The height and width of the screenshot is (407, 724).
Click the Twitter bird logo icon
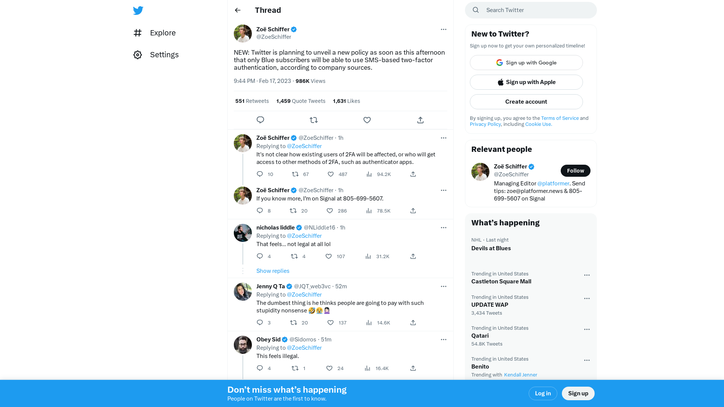[138, 10]
